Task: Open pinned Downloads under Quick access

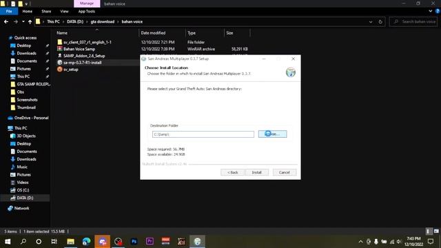Action: [x=26, y=53]
